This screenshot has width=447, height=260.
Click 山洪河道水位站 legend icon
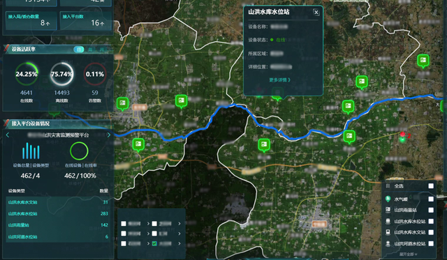388,243
